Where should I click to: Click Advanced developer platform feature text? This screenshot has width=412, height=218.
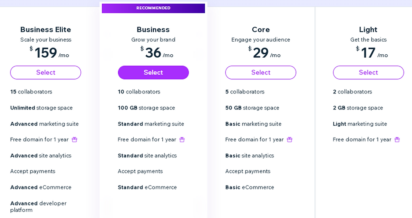click(x=38, y=207)
